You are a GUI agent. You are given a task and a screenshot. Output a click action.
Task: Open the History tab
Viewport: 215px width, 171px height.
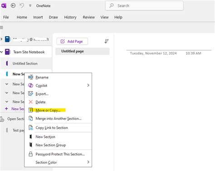70,17
